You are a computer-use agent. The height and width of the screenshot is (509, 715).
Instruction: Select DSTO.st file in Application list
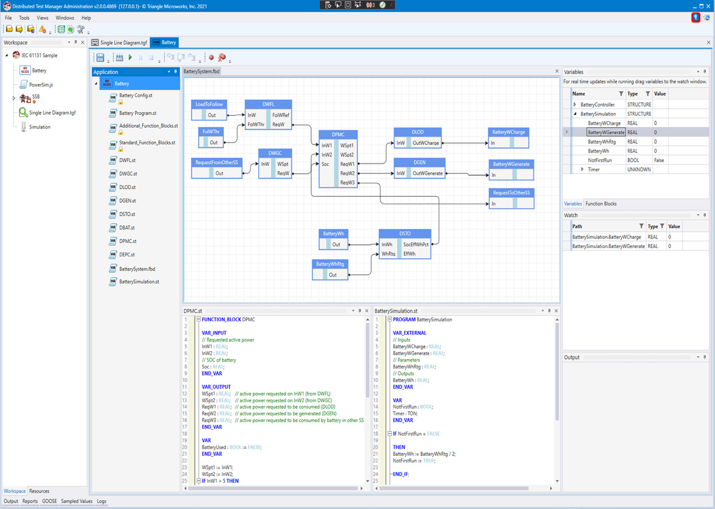click(x=127, y=214)
